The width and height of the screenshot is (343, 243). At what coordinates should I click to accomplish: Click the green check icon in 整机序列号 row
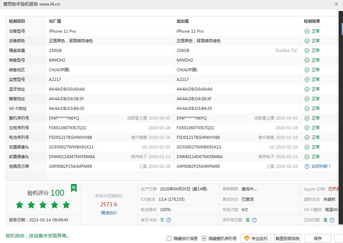(307, 118)
